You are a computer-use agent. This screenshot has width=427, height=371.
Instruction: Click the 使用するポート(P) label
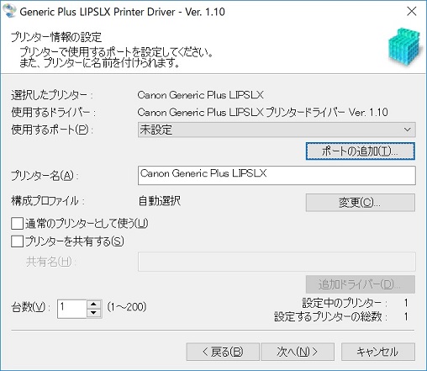pyautogui.click(x=52, y=130)
